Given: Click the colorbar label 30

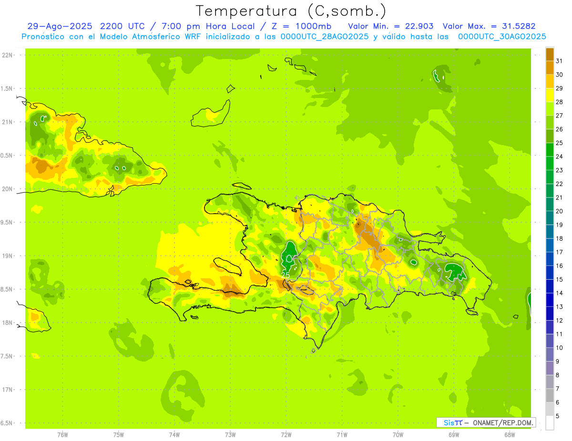Looking at the screenshot, I should 559,75.
